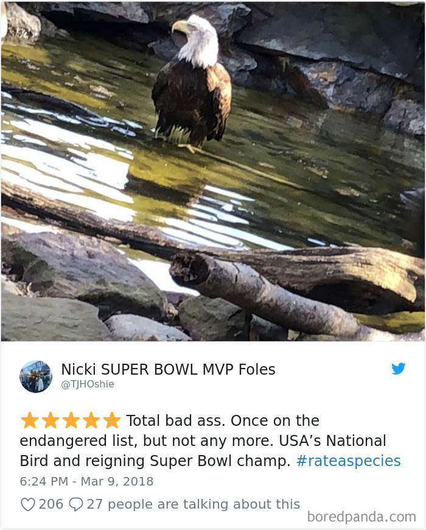Click the fourth gold star in the rating
The image size is (426, 530).
point(91,420)
